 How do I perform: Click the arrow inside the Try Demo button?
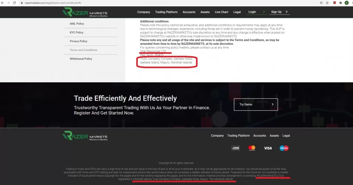point(273,104)
